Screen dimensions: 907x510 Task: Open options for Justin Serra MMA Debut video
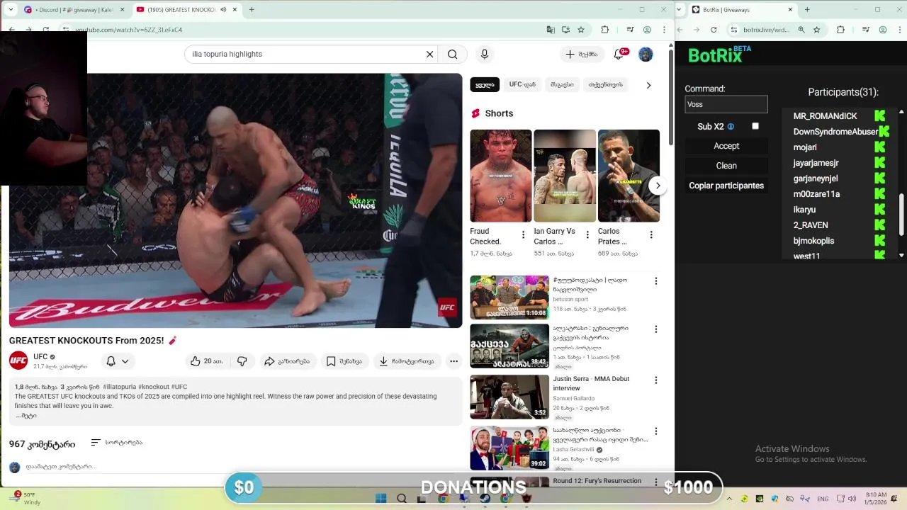pyautogui.click(x=655, y=380)
